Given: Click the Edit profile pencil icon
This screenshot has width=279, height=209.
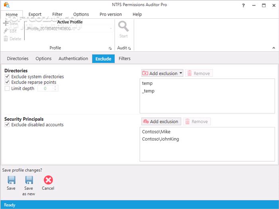Looking at the screenshot, I should 6,31.
